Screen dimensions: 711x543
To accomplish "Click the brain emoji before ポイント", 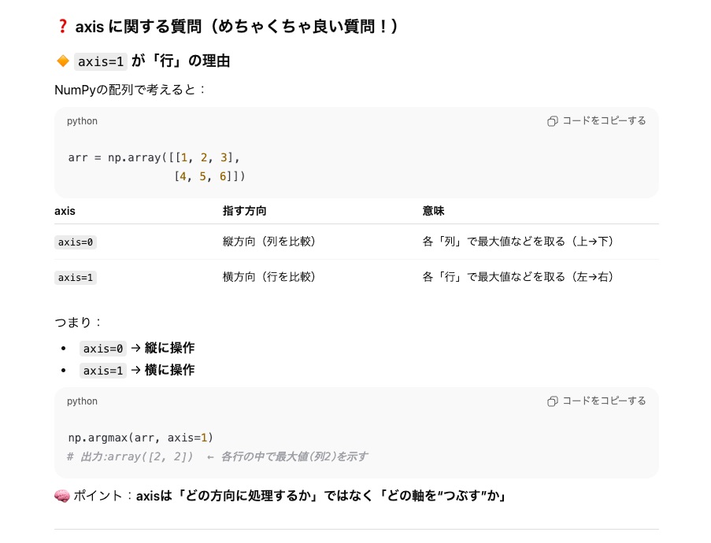I will pyautogui.click(x=62, y=496).
